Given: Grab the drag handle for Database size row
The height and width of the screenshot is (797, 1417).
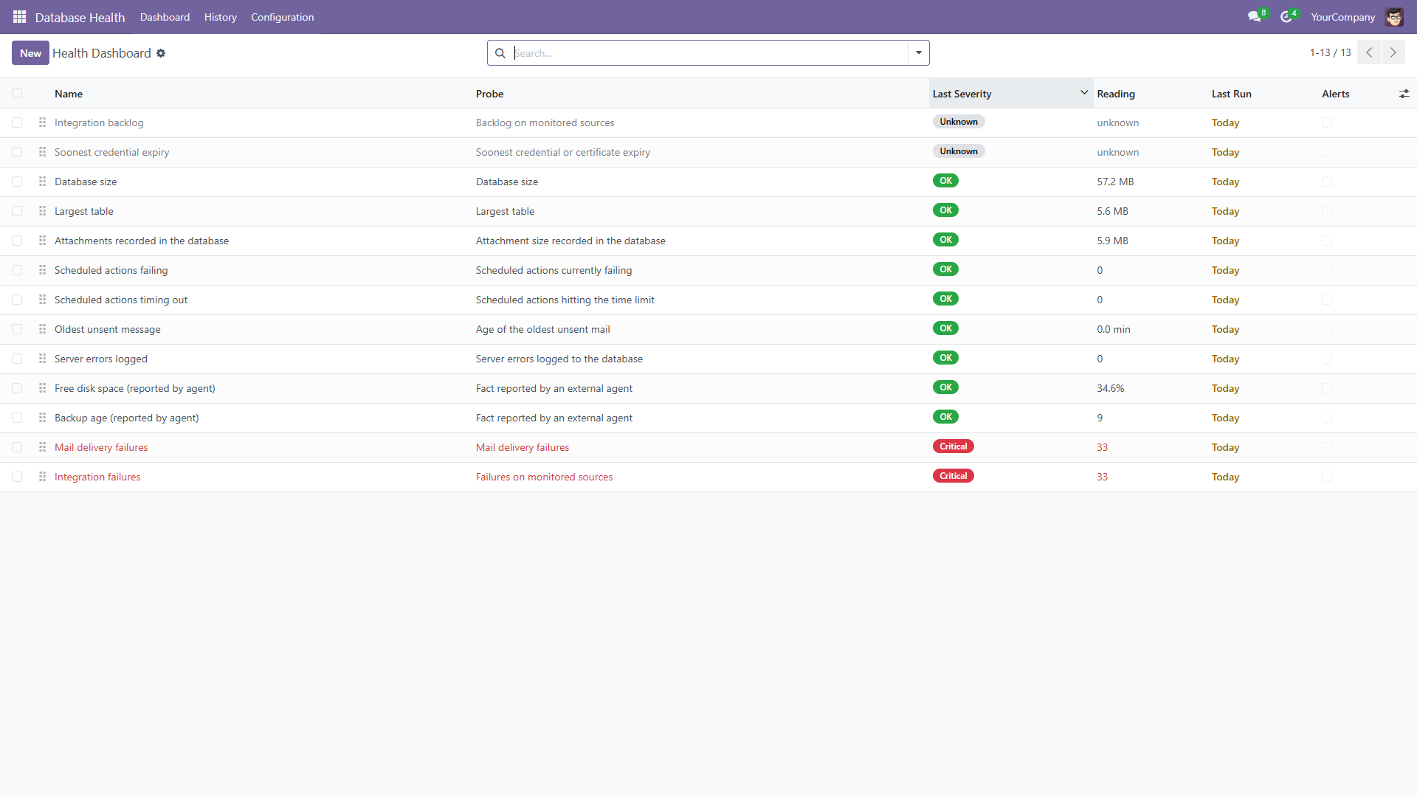Looking at the screenshot, I should pos(43,182).
